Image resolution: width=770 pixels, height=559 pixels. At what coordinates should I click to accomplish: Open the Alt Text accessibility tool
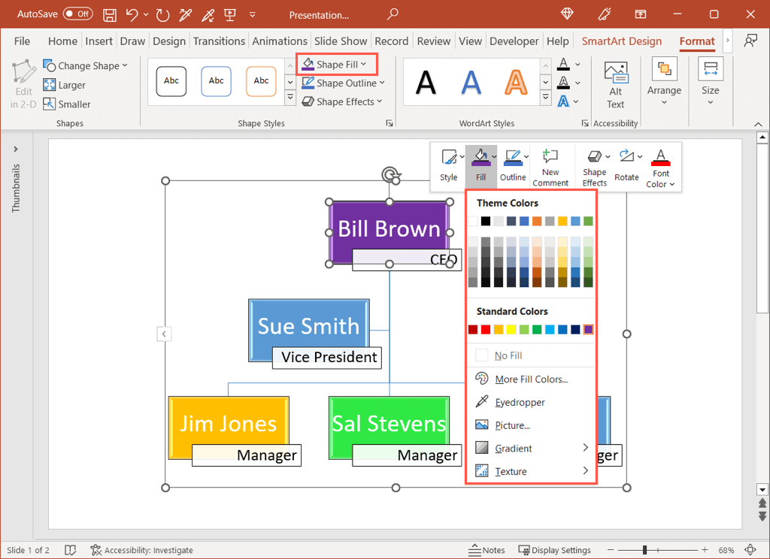point(616,86)
